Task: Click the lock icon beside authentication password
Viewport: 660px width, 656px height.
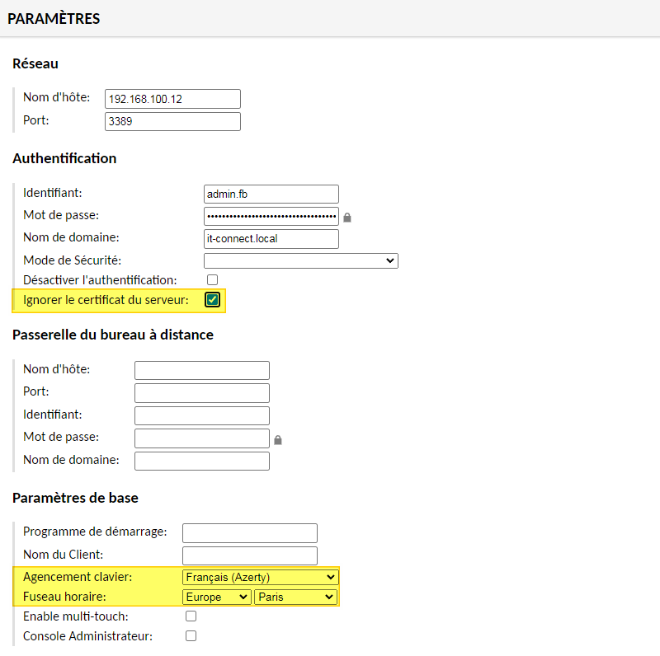Action: (x=346, y=216)
